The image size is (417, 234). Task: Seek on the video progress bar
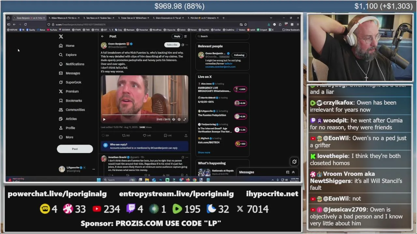144,115
